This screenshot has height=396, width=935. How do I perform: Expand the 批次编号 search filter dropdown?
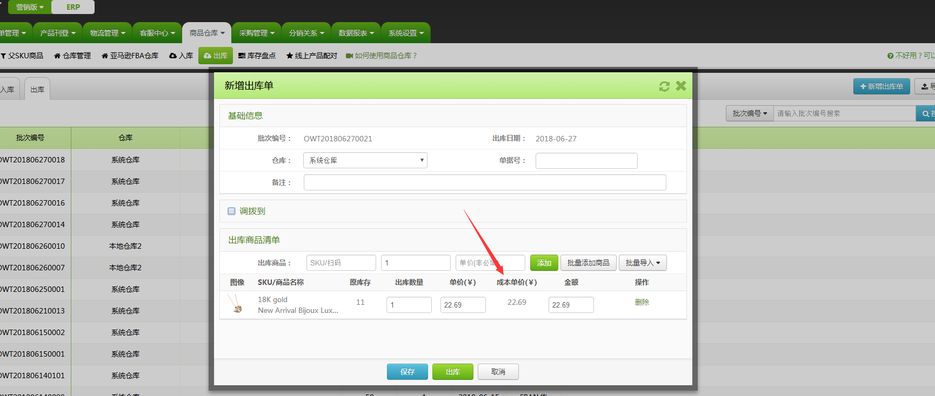tap(750, 113)
